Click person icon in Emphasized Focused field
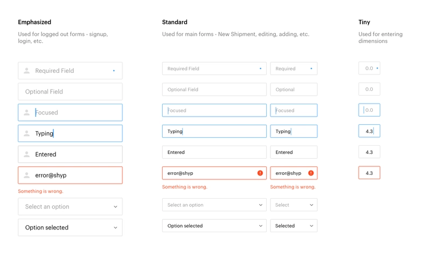This screenshot has height=257, width=431. coord(26,112)
